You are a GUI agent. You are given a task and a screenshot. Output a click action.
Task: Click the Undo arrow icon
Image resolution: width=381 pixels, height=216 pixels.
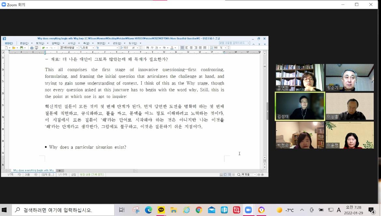tap(43, 48)
